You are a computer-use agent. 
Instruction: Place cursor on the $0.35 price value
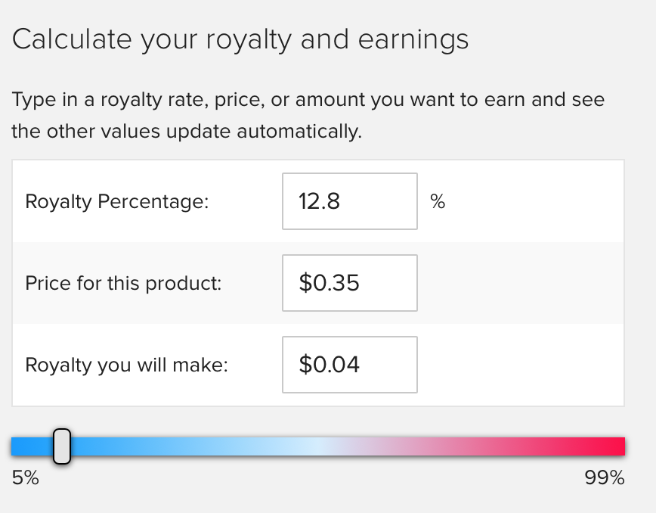(329, 283)
